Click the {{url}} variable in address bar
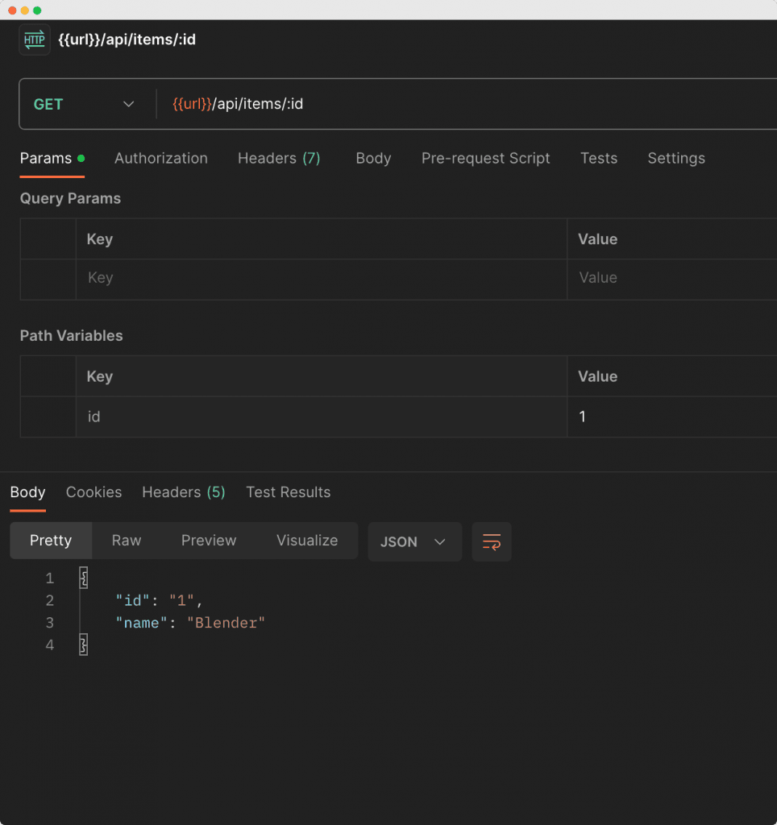 coord(193,104)
